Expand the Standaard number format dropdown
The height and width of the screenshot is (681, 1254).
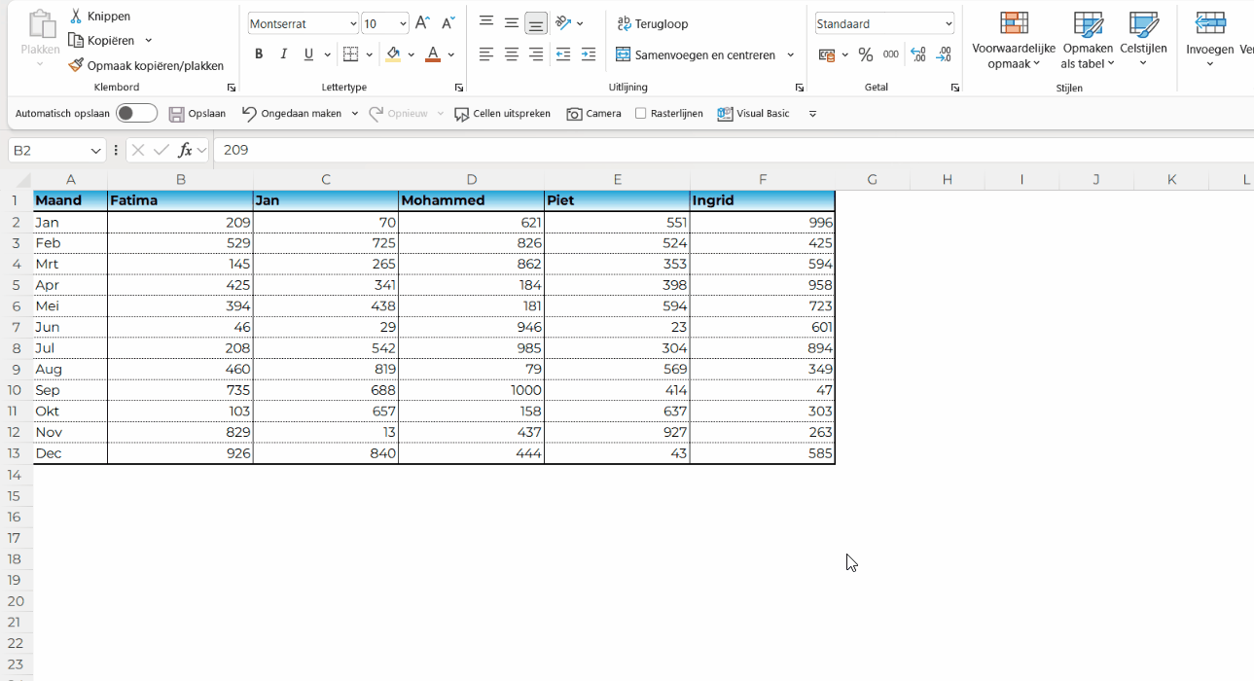pyautogui.click(x=948, y=23)
